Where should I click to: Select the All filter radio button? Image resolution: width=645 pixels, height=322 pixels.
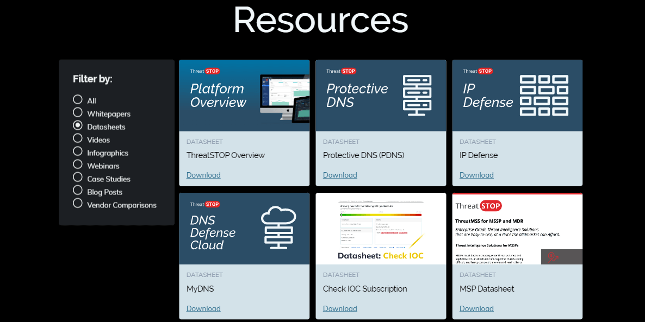click(78, 100)
